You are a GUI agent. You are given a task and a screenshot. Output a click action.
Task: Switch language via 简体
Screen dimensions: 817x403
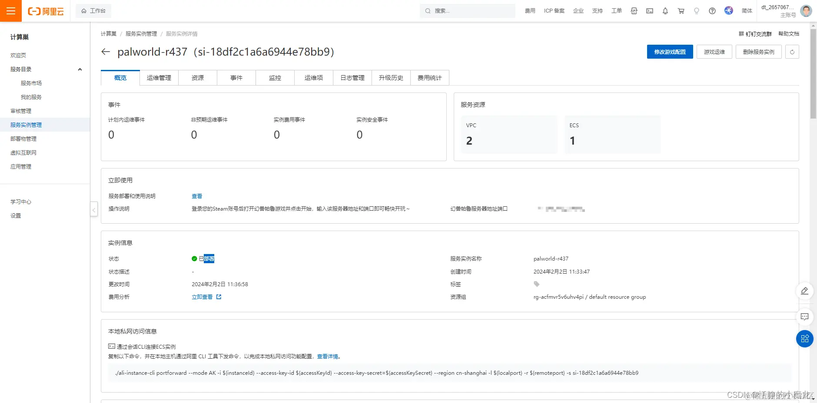point(747,11)
